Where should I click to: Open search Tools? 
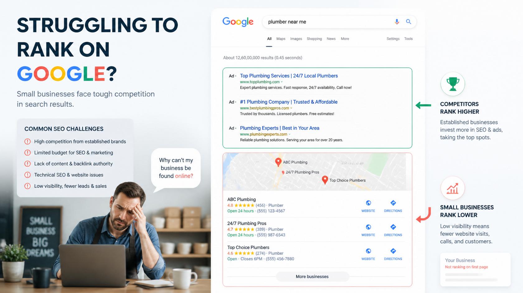408,39
